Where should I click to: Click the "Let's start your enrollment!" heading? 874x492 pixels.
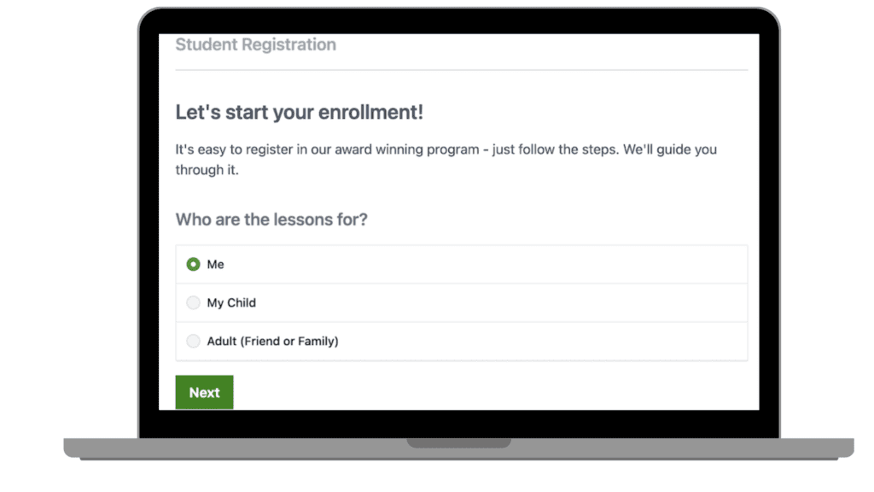tap(299, 113)
